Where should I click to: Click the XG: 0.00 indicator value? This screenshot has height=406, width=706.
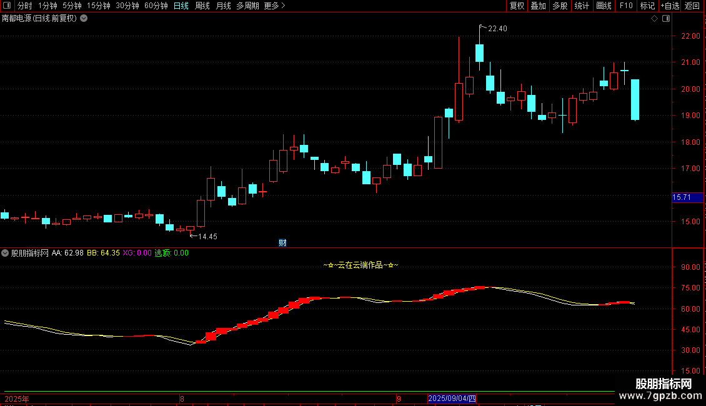[x=137, y=253]
